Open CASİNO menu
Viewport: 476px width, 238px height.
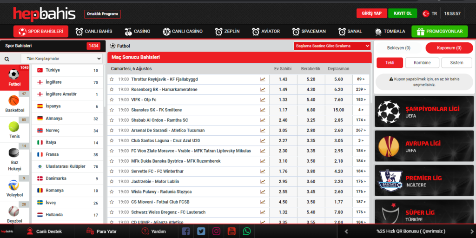pyautogui.click(x=137, y=31)
